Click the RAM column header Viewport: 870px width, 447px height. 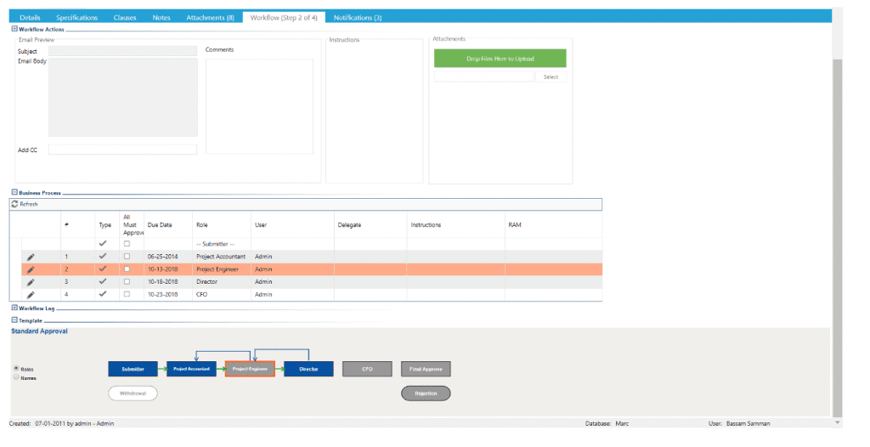click(515, 225)
